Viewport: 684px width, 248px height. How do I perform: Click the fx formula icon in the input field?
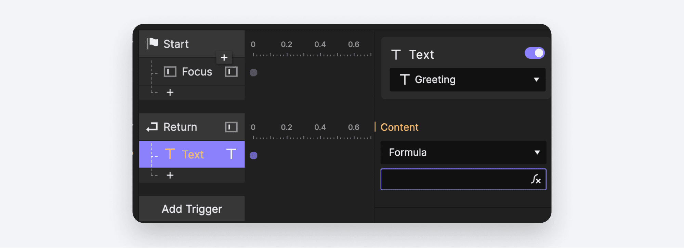point(536,180)
